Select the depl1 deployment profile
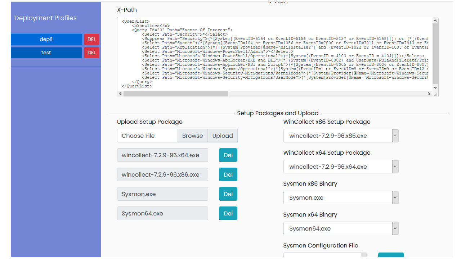Viewport: 461px width, 259px height. [x=46, y=40]
